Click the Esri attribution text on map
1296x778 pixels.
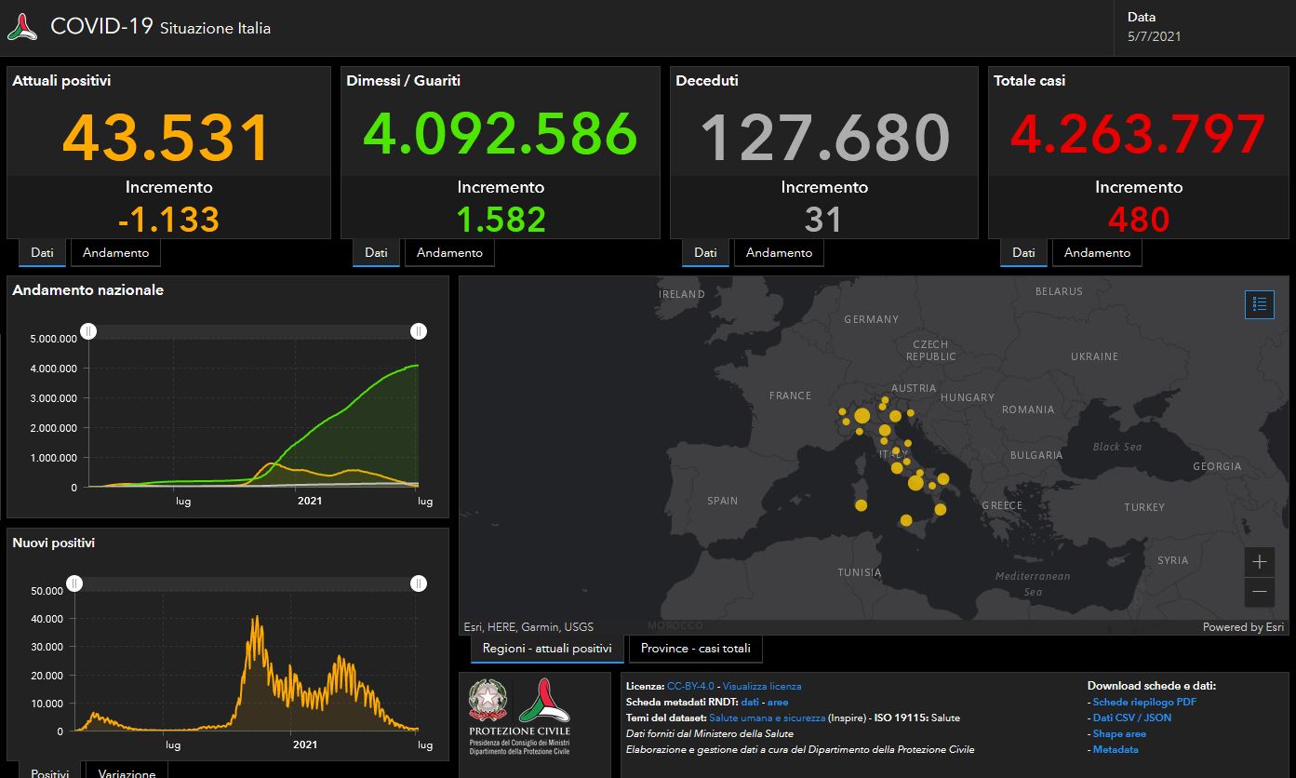[x=528, y=627]
